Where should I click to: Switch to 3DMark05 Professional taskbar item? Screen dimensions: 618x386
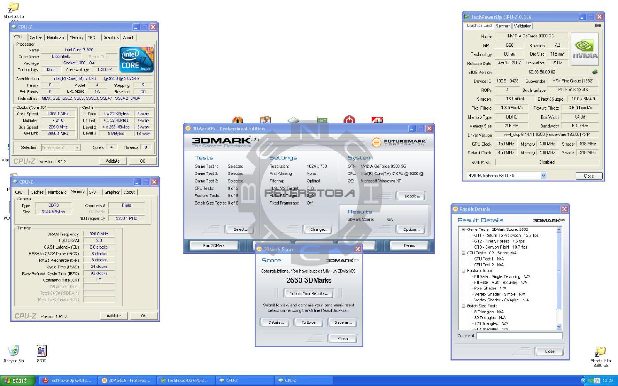click(127, 381)
